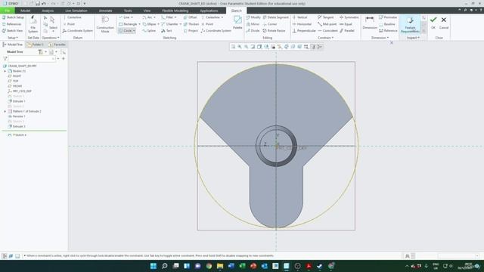Click the Divide editing tool
The height and width of the screenshot is (272, 484).
[253, 31]
